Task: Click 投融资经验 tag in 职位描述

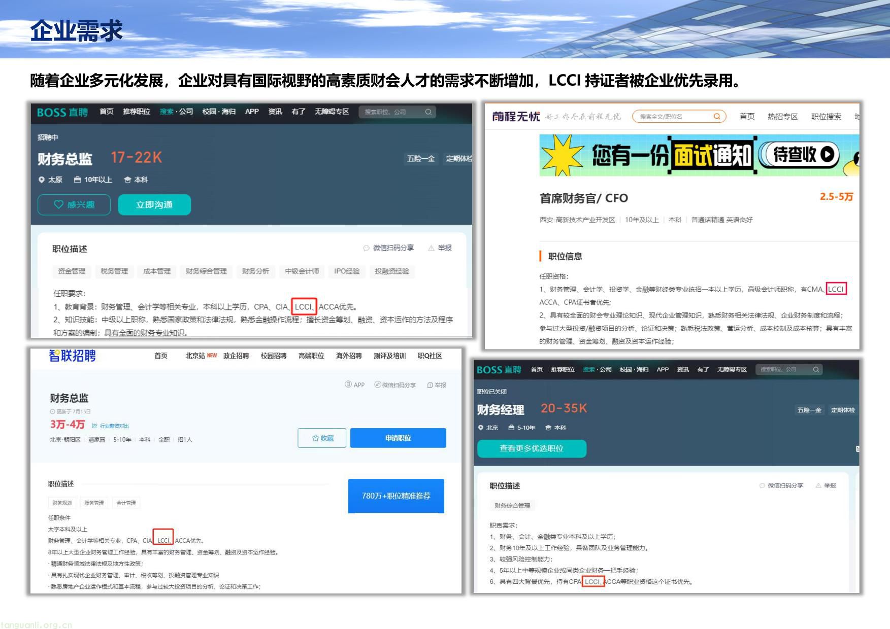Action: 392,271
